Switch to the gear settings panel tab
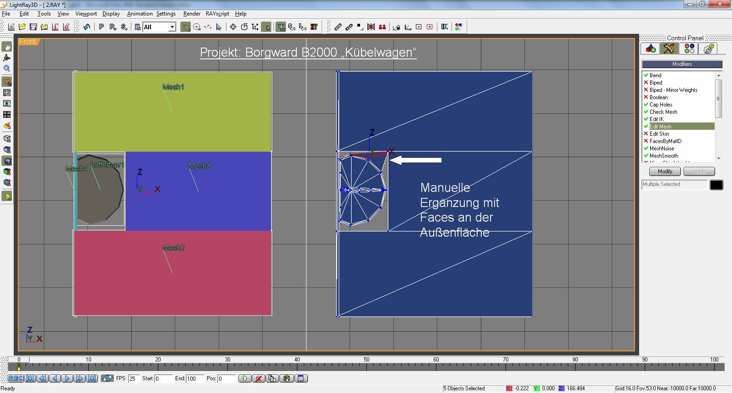 708,48
